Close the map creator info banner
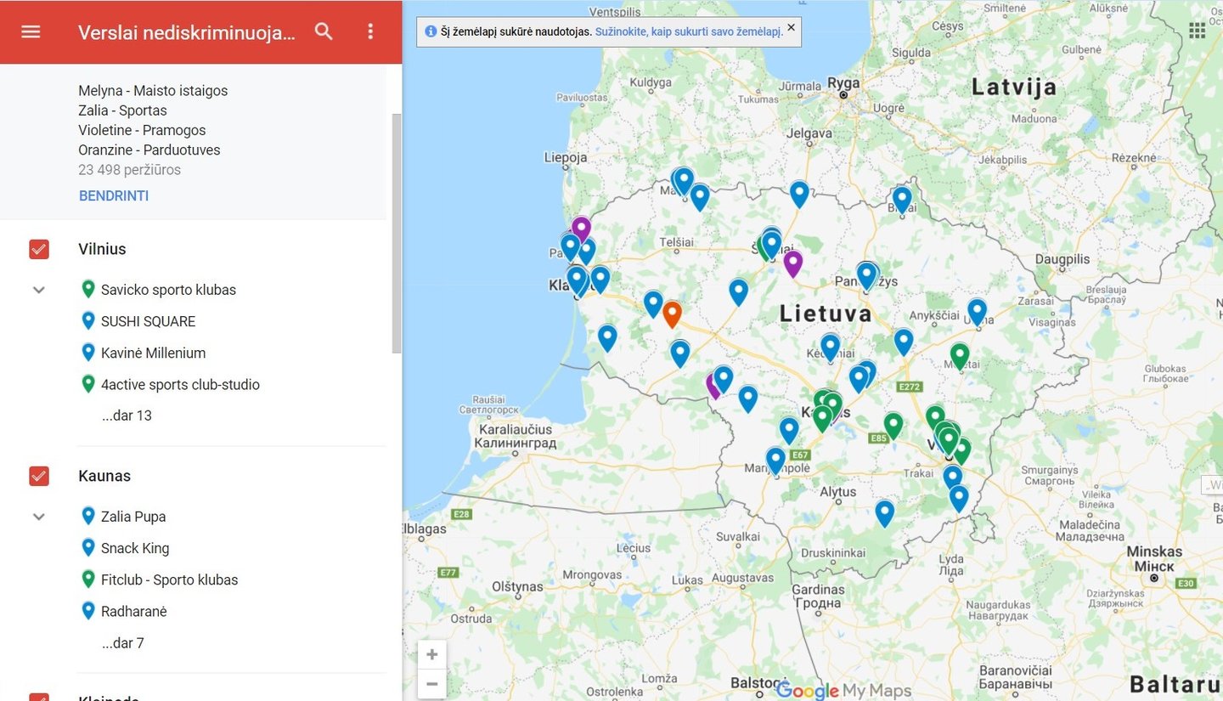Image resolution: width=1223 pixels, height=701 pixels. point(791,27)
